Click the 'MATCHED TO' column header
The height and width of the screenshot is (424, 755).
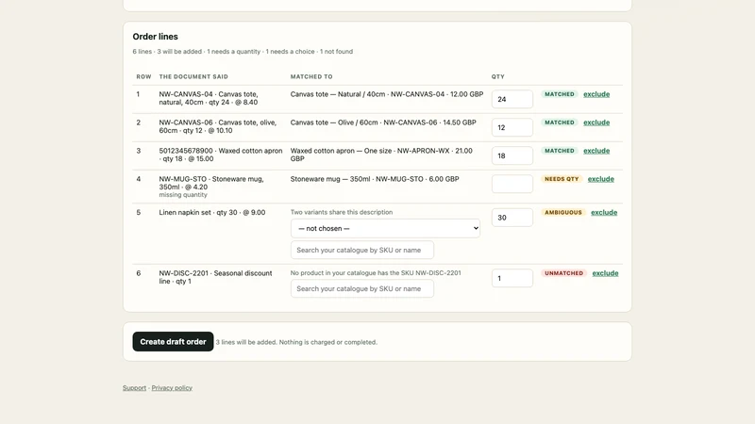[311, 76]
